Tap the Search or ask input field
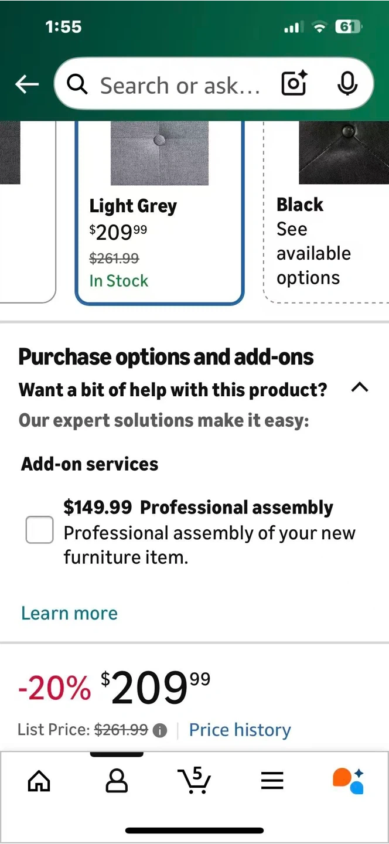Image resolution: width=389 pixels, height=844 pixels. [x=179, y=85]
